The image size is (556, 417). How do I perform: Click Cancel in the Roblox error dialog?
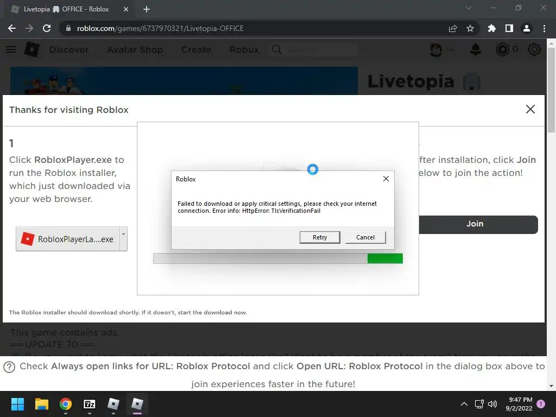coord(365,237)
